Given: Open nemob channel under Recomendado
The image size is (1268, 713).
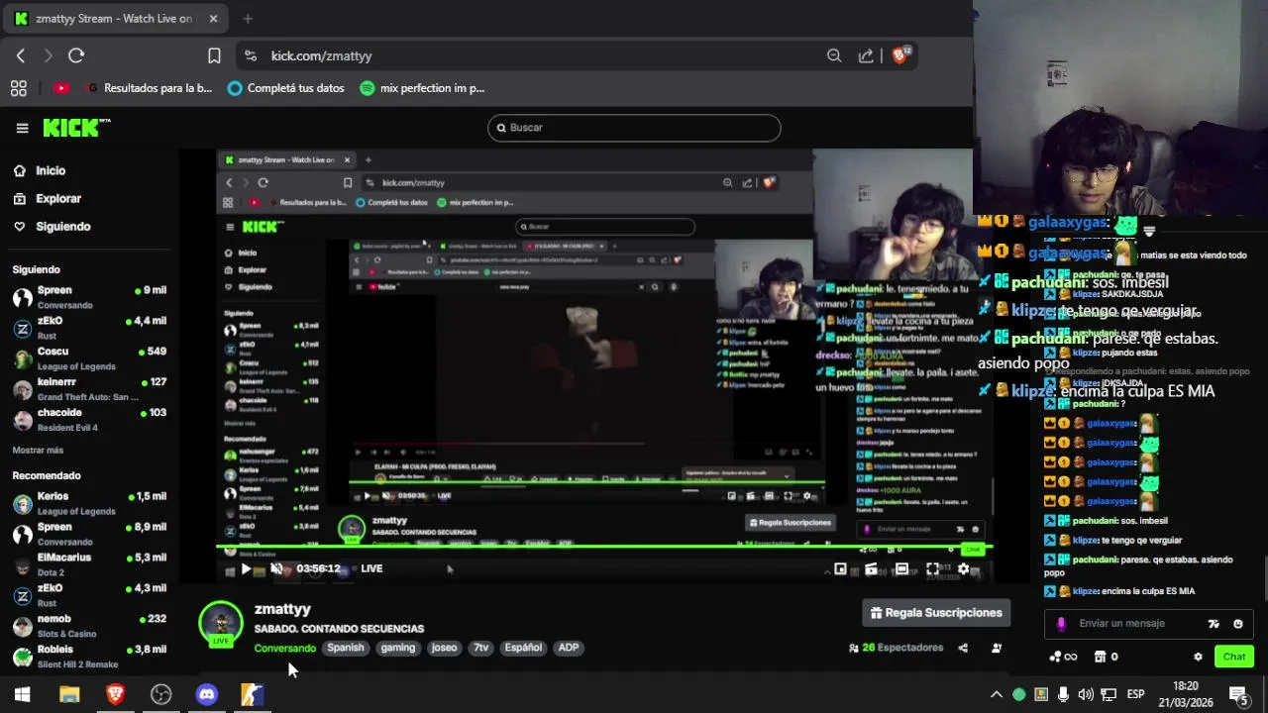Looking at the screenshot, I should 89,626.
